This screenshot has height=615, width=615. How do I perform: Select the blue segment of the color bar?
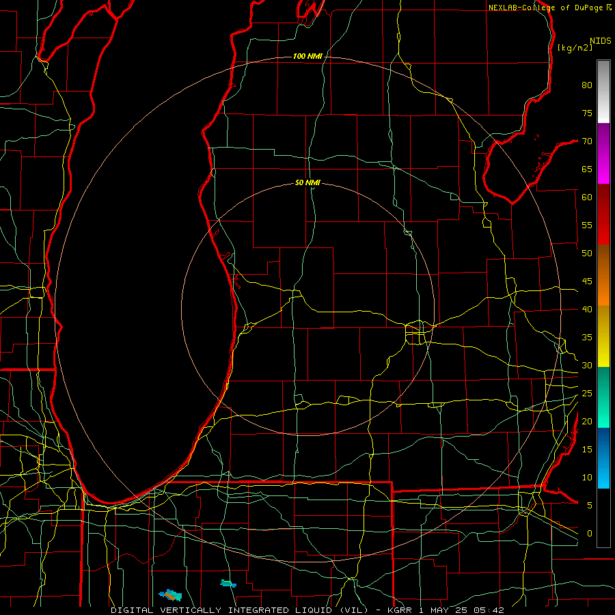tap(603, 458)
